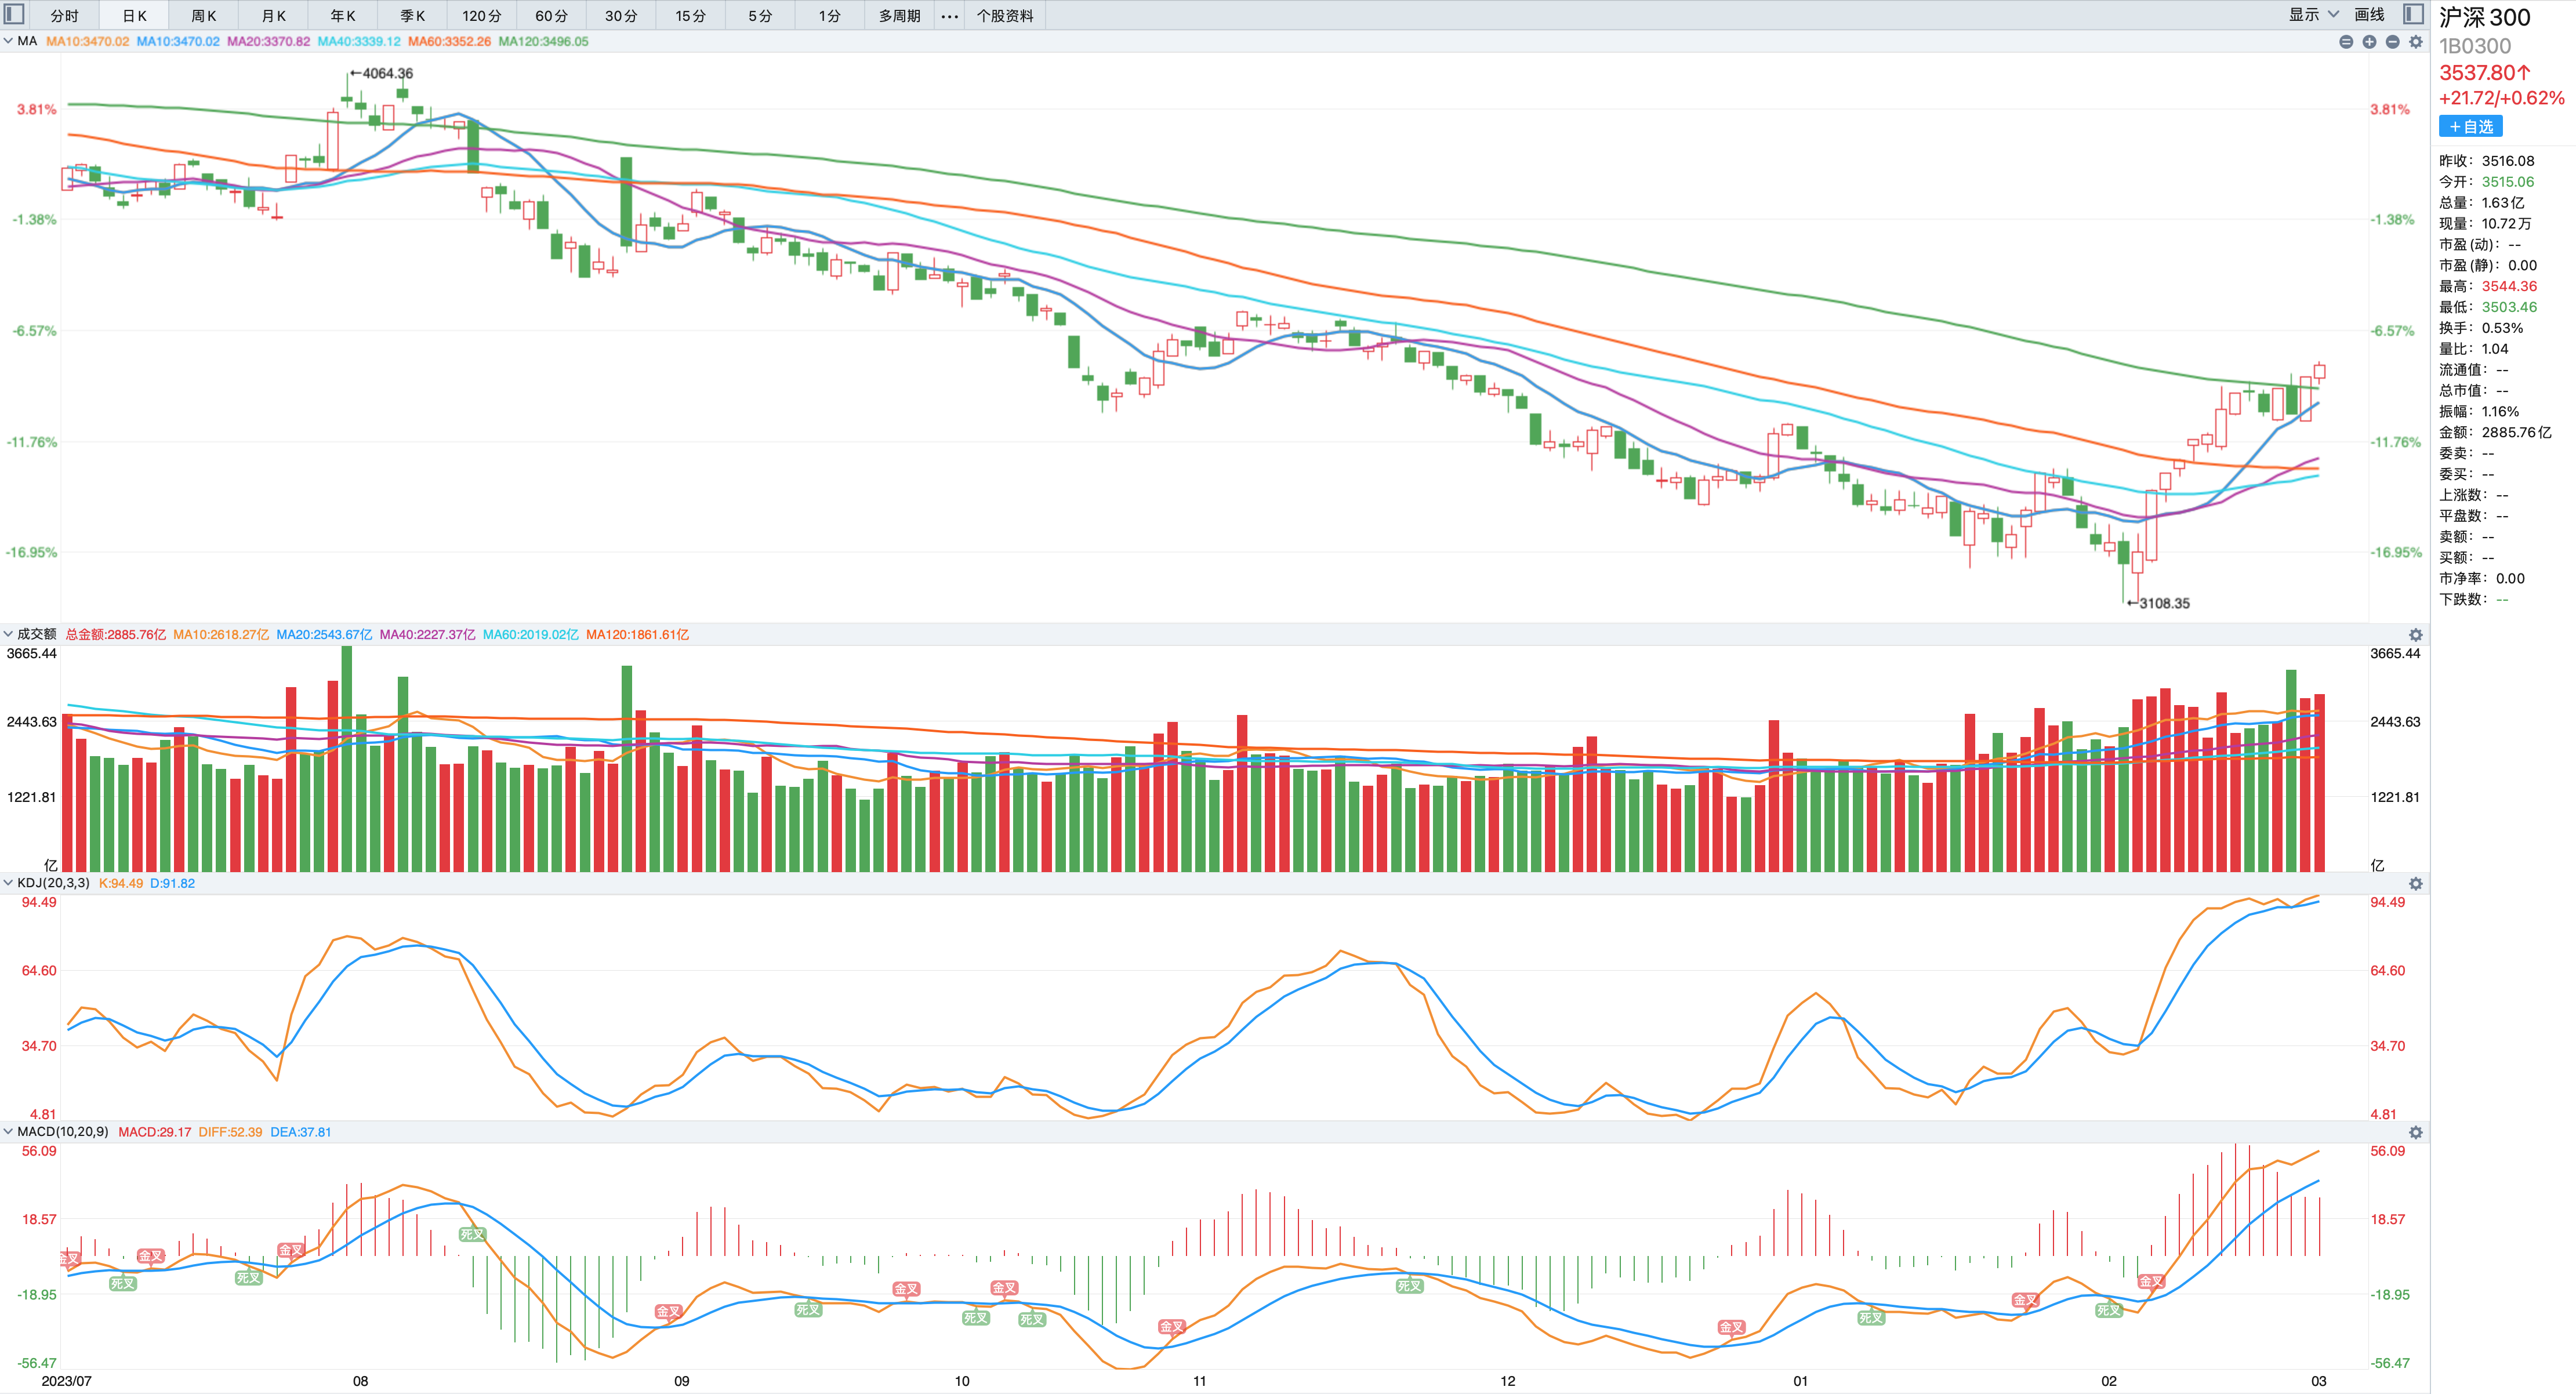The image size is (2576, 1394).
Task: Switch to 60分 period tab
Action: click(550, 16)
